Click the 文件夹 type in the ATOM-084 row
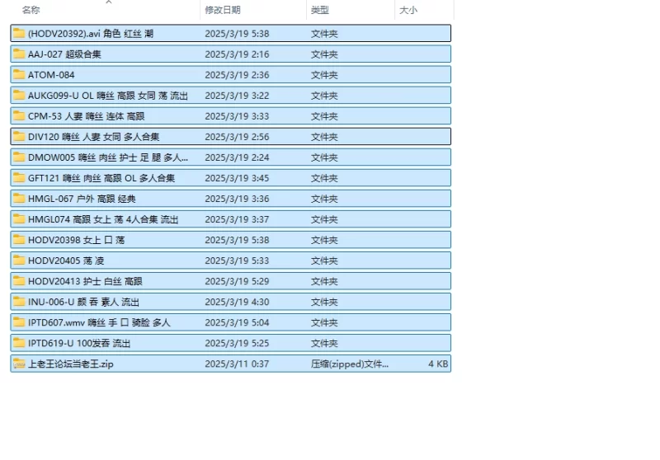 tap(324, 75)
